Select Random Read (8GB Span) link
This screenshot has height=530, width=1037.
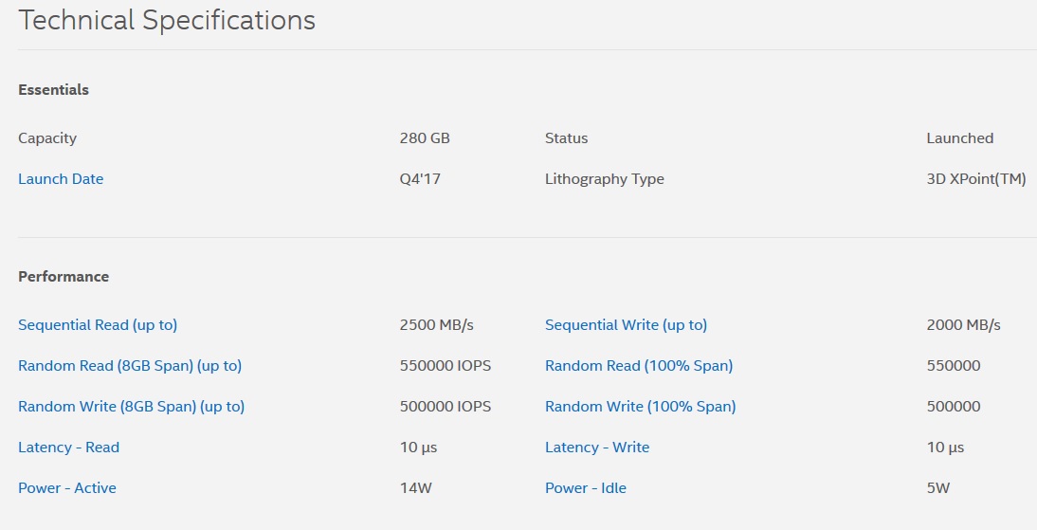130,366
